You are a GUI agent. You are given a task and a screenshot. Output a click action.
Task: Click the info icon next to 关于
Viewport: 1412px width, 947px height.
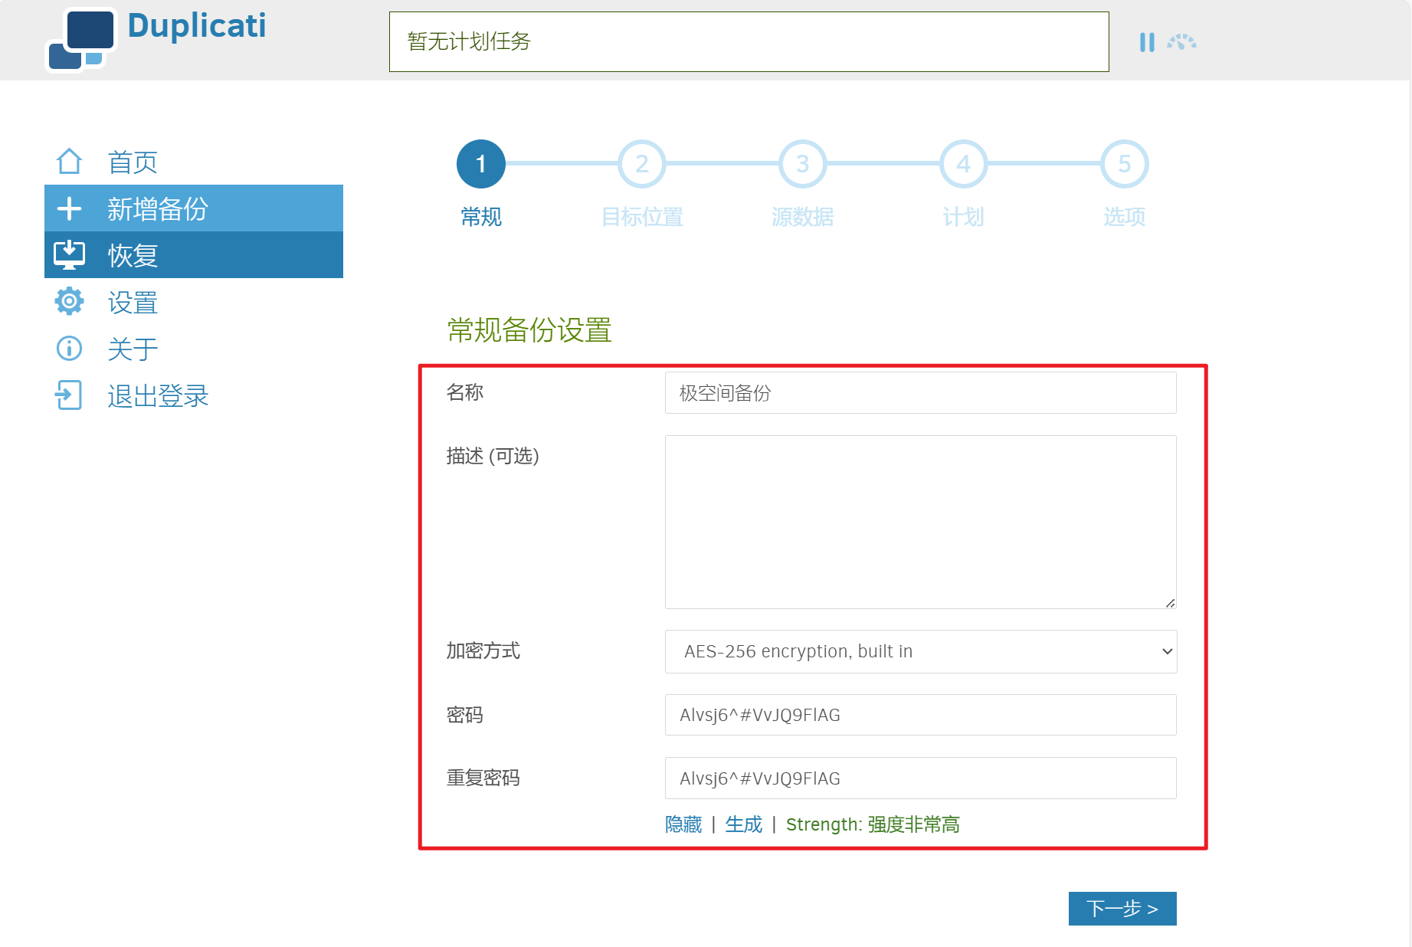(70, 348)
